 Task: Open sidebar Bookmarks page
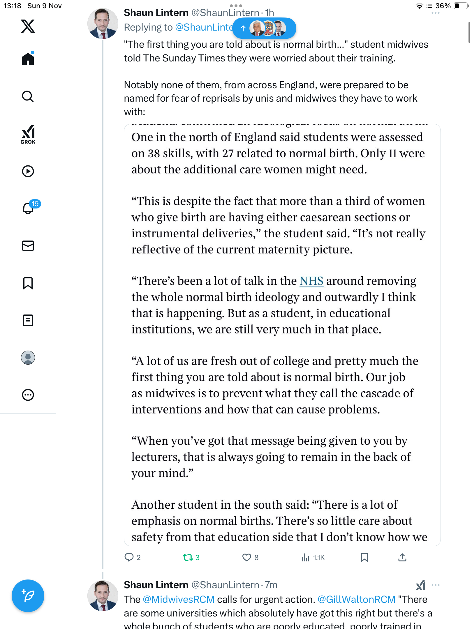(28, 283)
